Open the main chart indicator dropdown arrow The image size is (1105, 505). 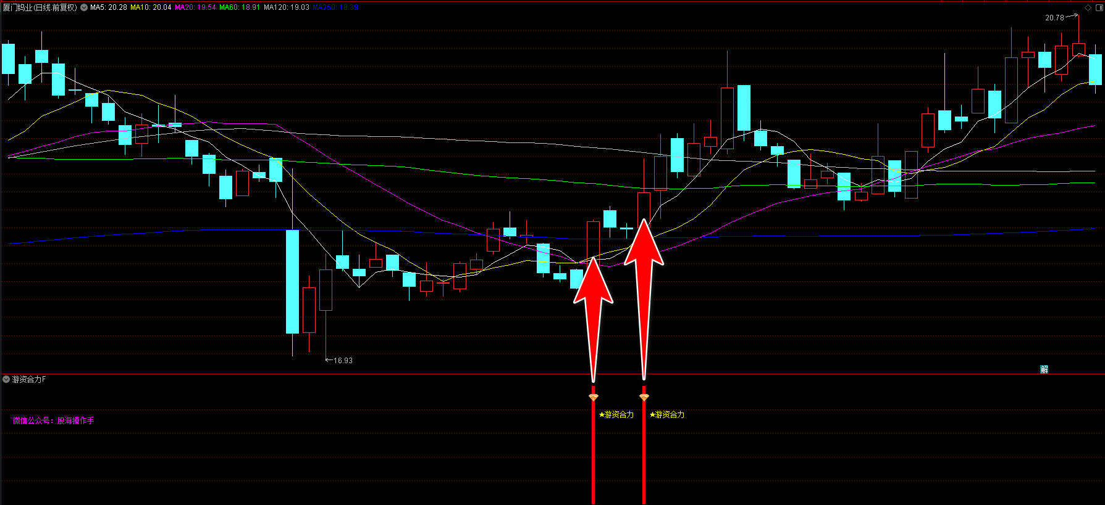coord(84,8)
